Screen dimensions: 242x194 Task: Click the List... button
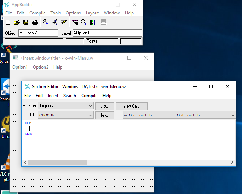[105, 106]
